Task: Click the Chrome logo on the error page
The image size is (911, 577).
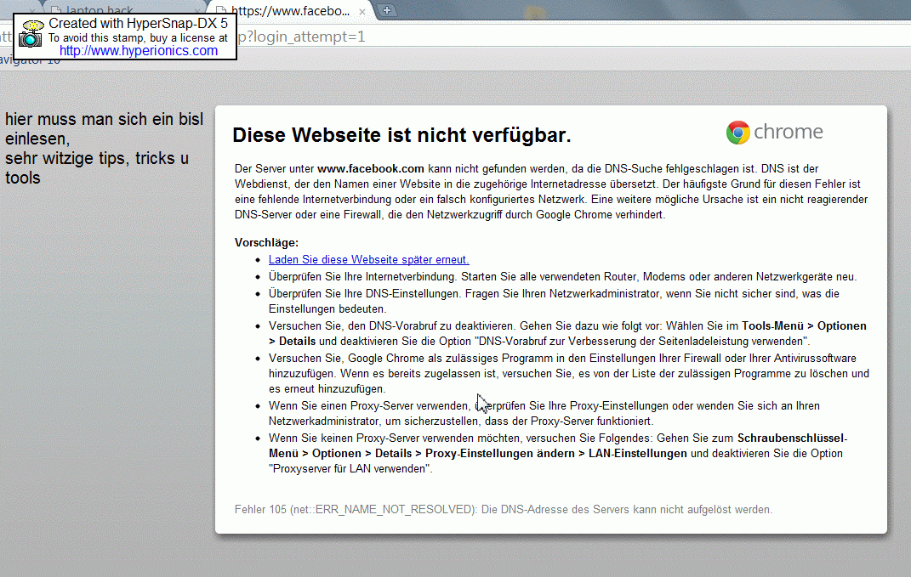Action: coord(774,133)
